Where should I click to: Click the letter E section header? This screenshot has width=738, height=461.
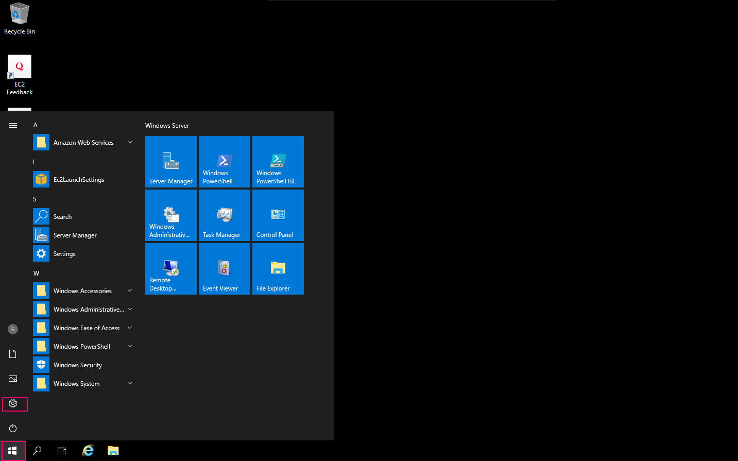tap(35, 162)
